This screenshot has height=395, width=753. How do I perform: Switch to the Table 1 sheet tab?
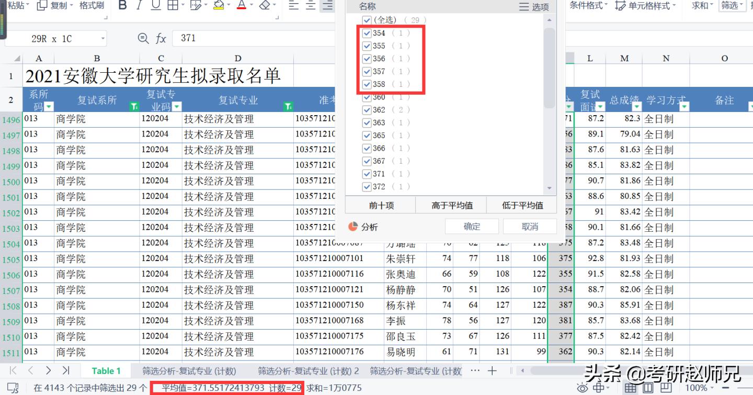click(x=106, y=370)
